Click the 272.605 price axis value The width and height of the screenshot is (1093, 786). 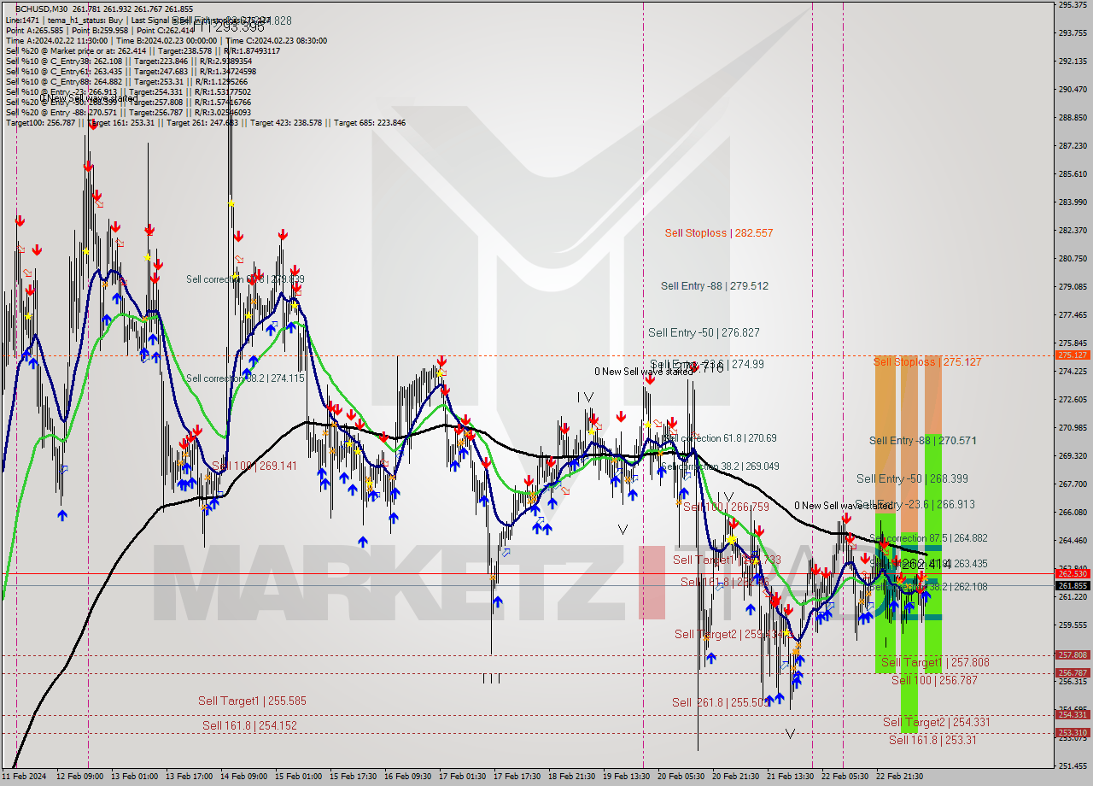1073,399
